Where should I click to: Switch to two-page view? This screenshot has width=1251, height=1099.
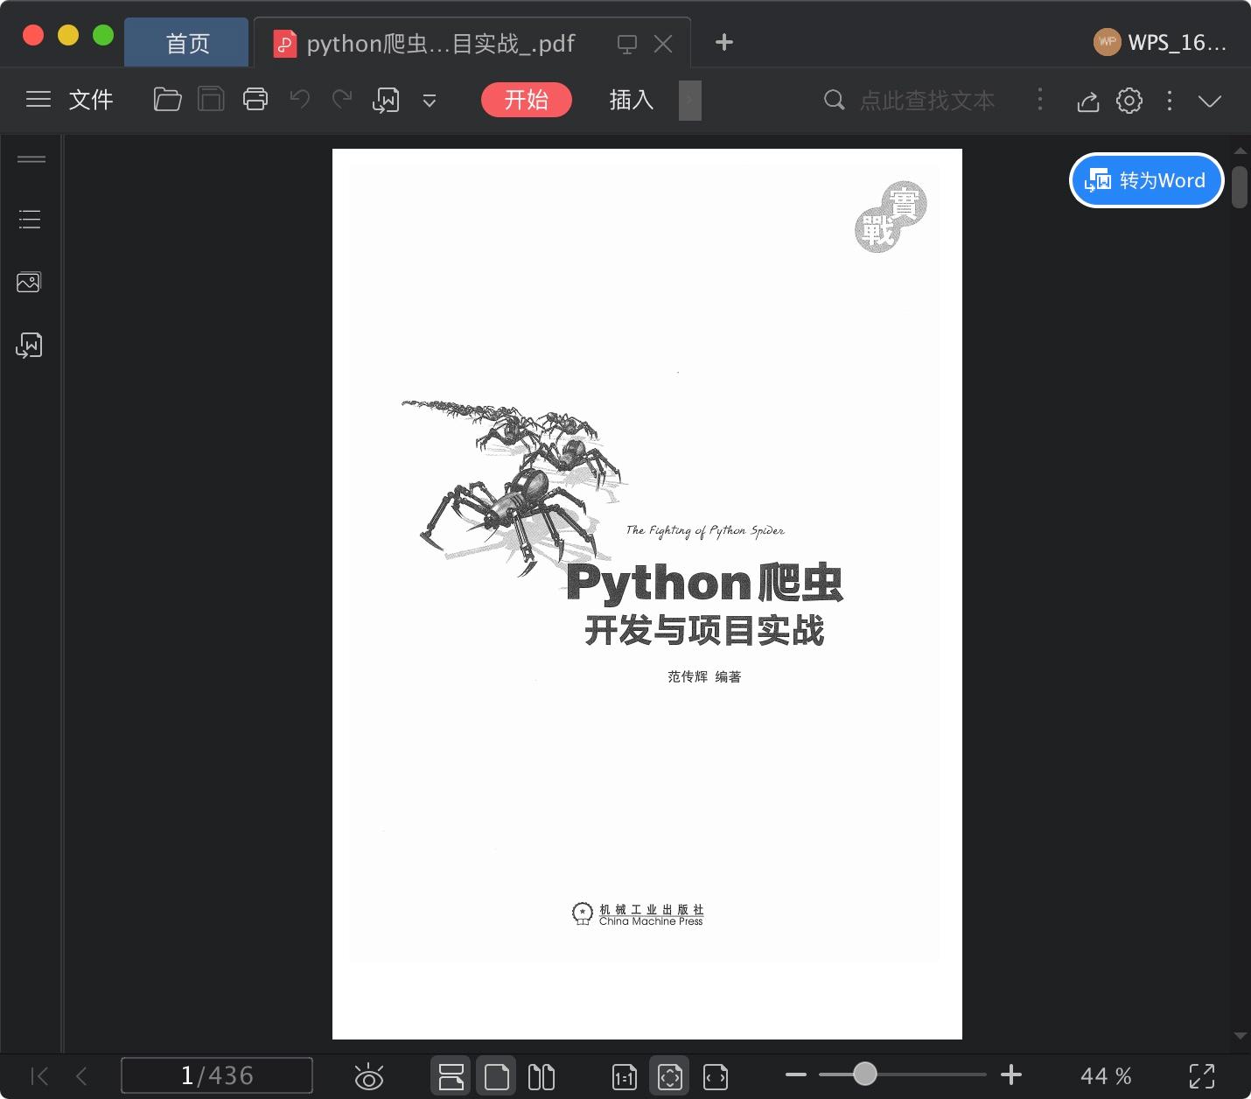[x=542, y=1076]
